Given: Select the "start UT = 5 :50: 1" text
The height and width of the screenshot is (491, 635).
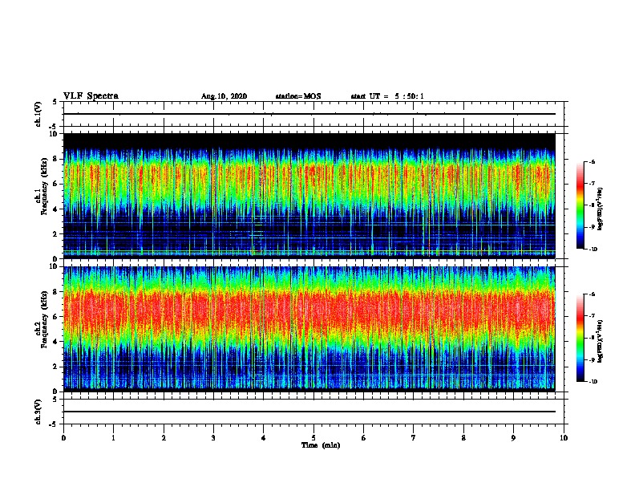Looking at the screenshot, I should click(387, 96).
